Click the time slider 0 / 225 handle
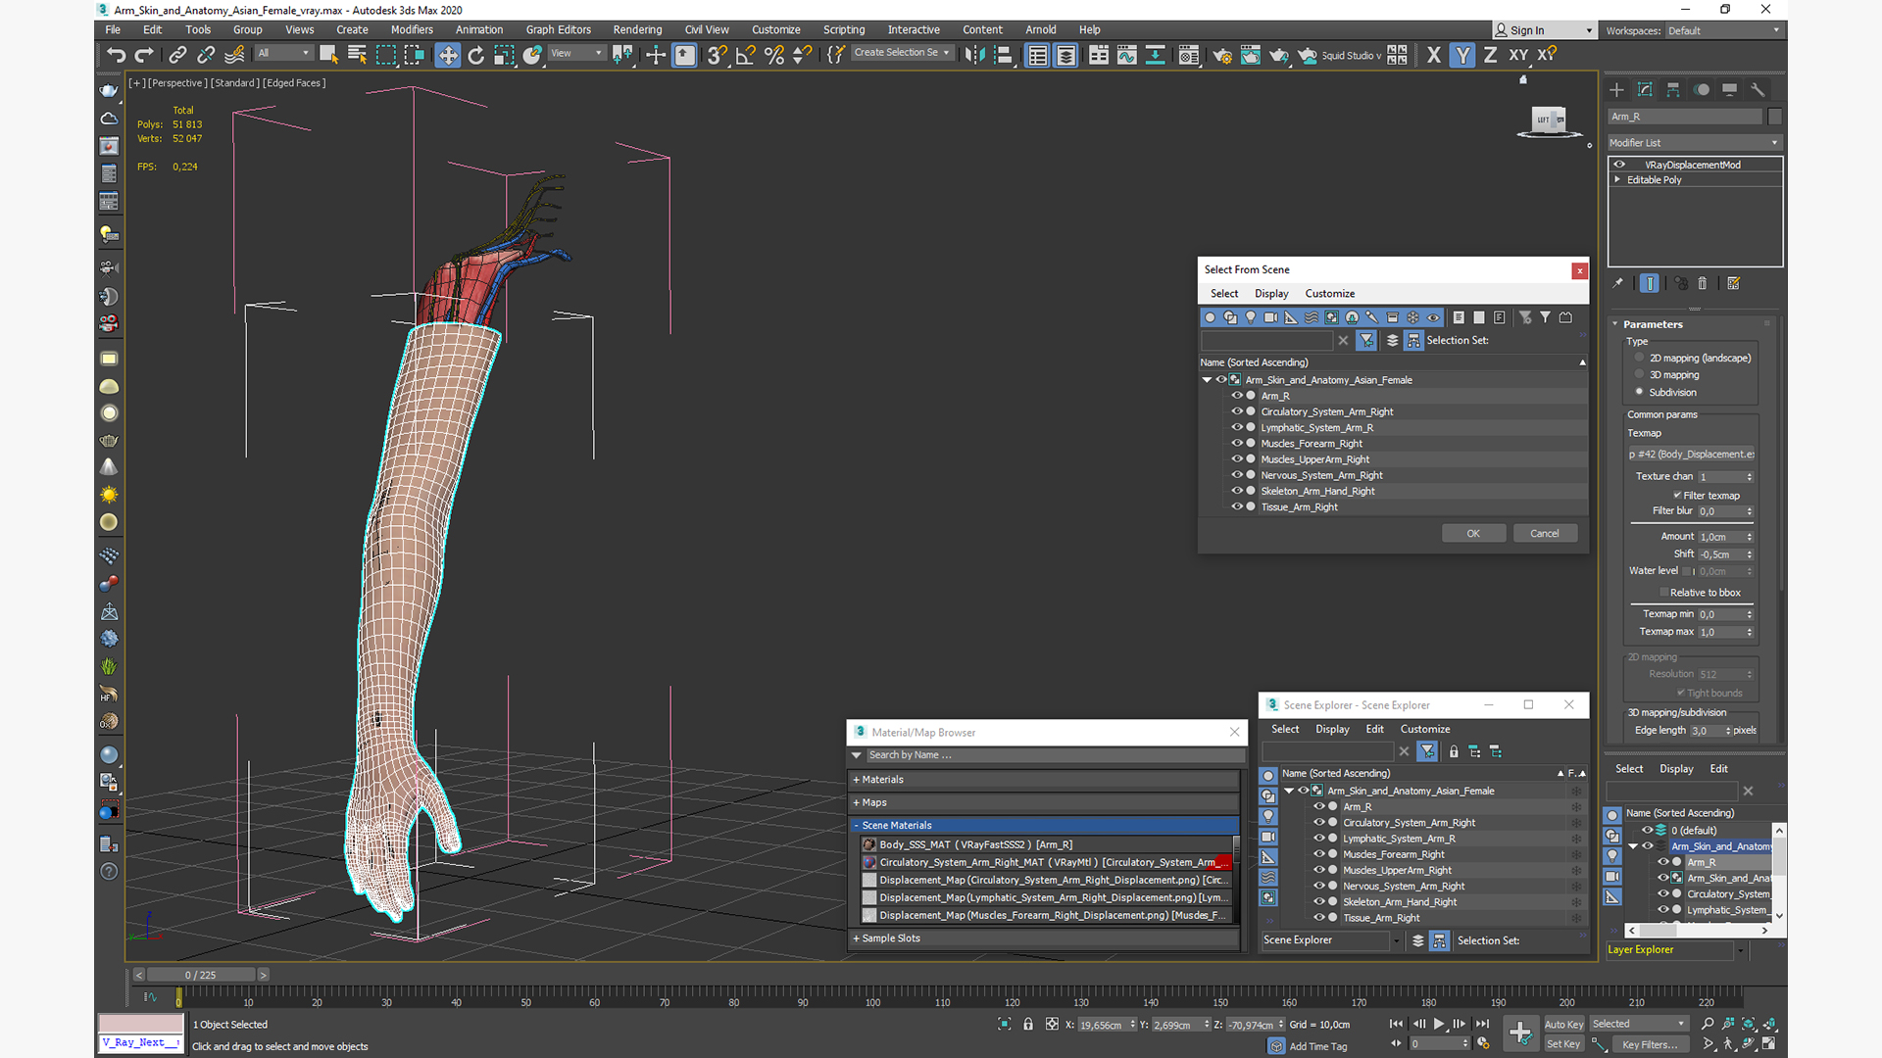Image resolution: width=1882 pixels, height=1058 pixels. point(201,975)
